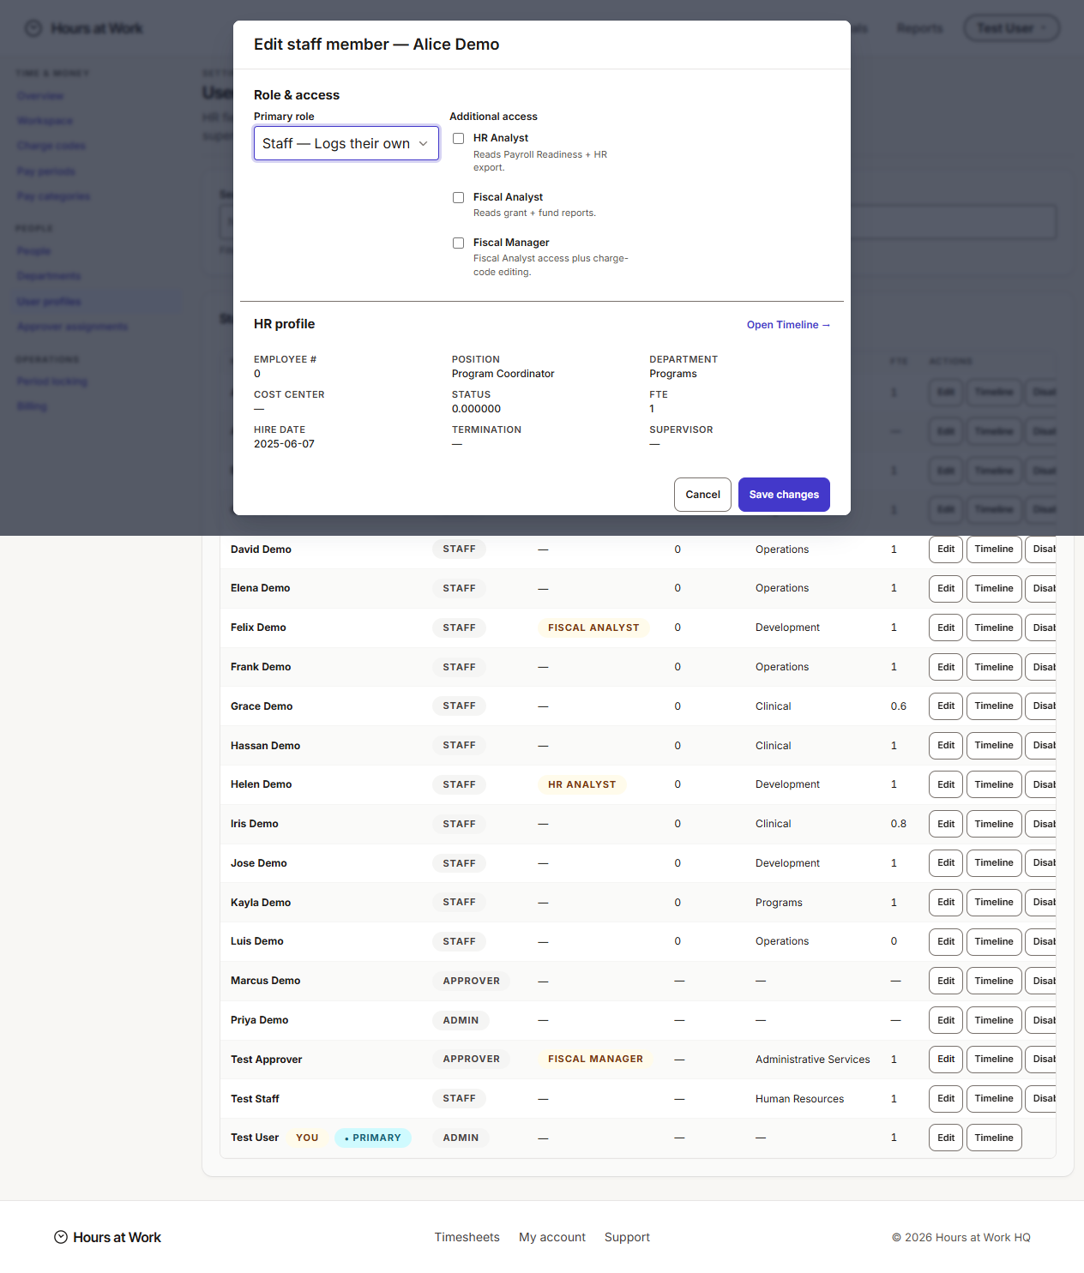Follow the Open Timeline link
The height and width of the screenshot is (1273, 1084).
click(788, 325)
